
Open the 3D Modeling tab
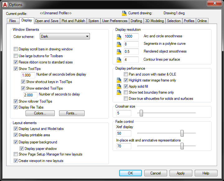click(x=155, y=21)
